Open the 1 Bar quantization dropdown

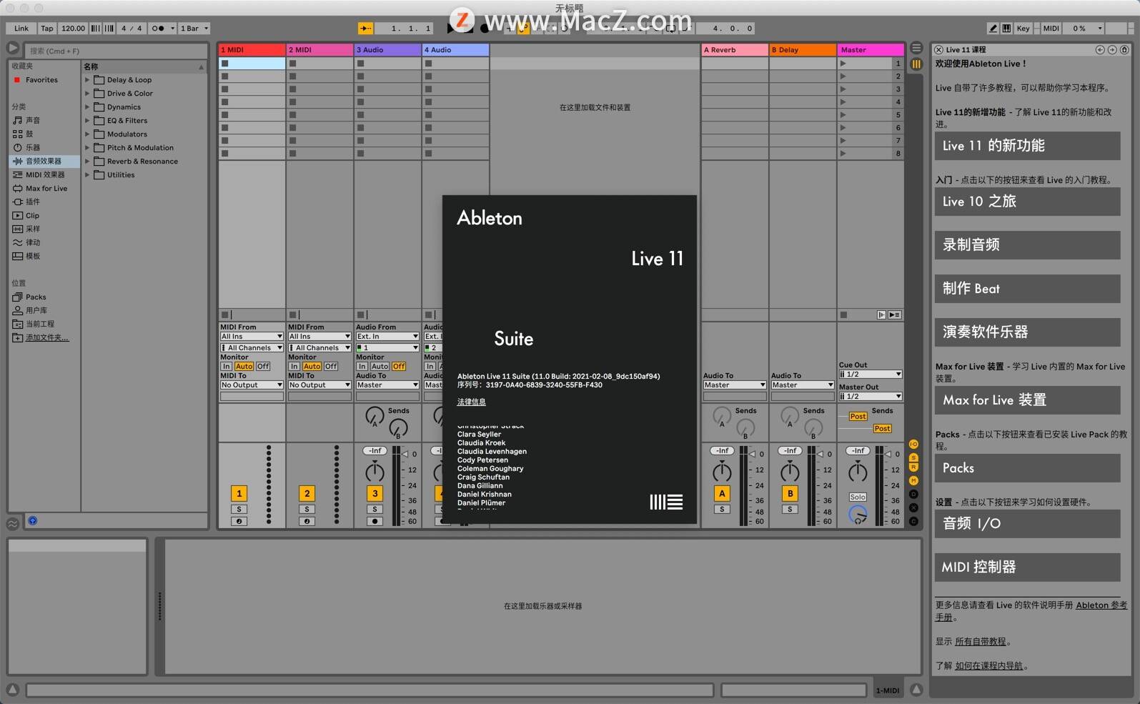(x=194, y=29)
